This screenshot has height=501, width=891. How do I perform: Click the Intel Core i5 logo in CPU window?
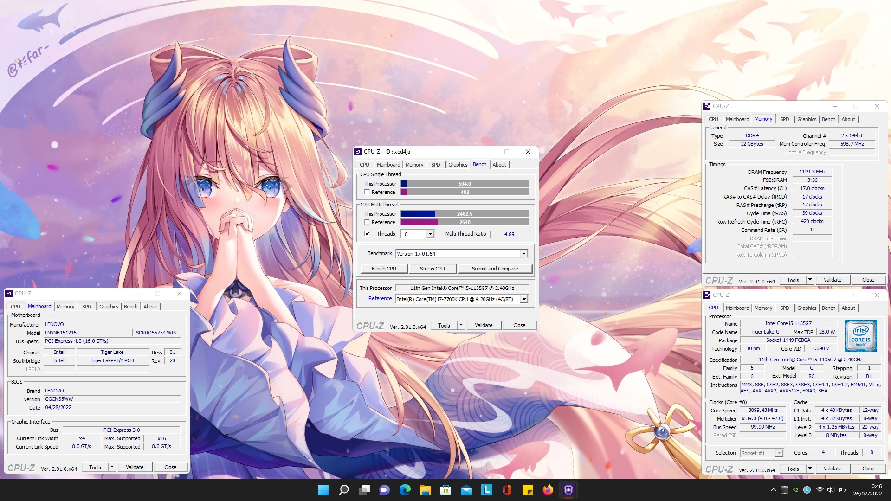click(861, 336)
